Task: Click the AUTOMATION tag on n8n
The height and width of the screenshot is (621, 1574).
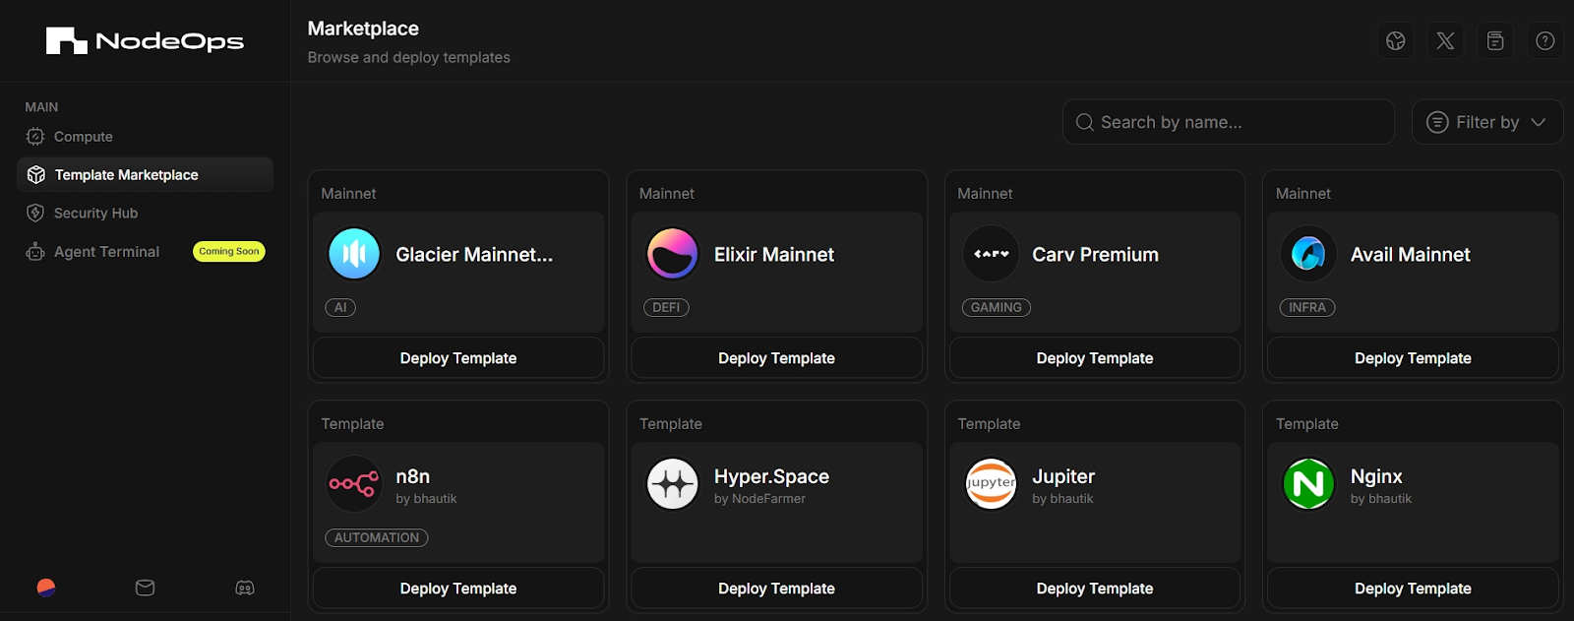Action: coord(377,538)
